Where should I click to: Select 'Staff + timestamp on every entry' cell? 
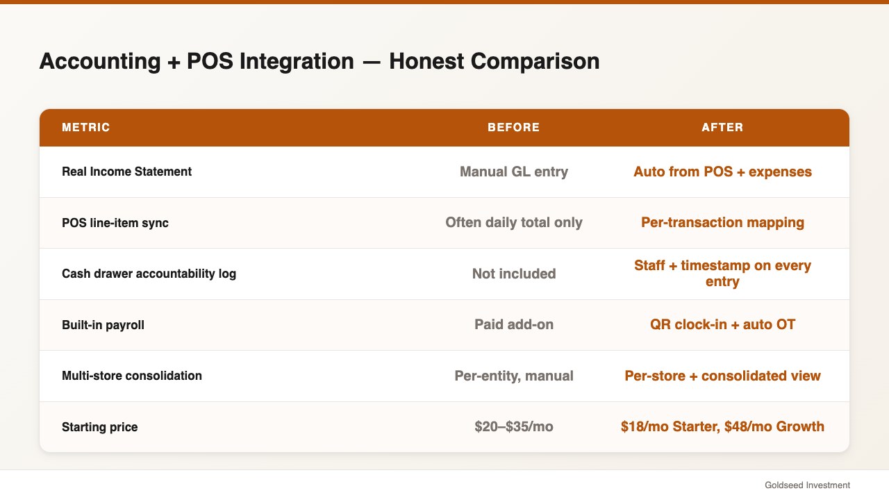(x=722, y=274)
